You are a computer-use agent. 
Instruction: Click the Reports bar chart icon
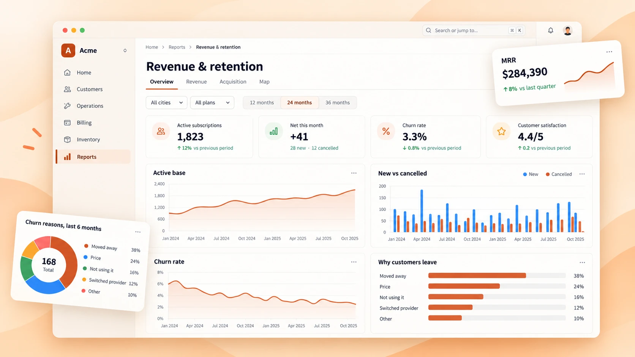pyautogui.click(x=67, y=157)
